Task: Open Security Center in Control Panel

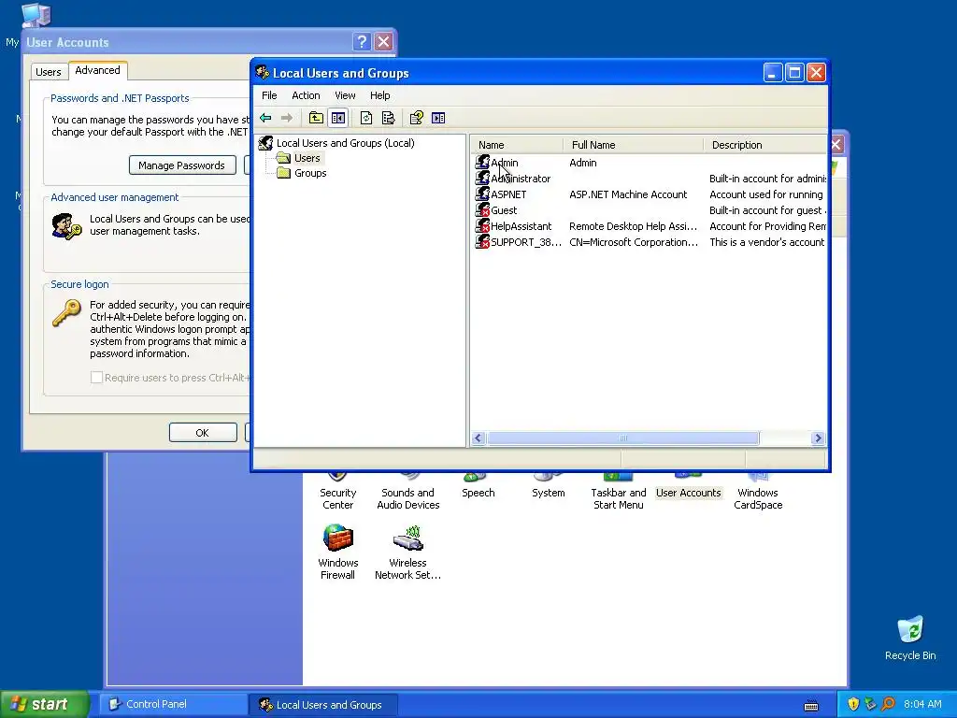Action: pos(337,492)
